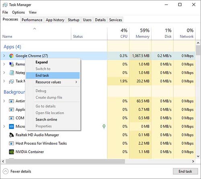Click the Fewer details link
Image resolution: width=201 pixels, height=179 pixels.
(21, 171)
